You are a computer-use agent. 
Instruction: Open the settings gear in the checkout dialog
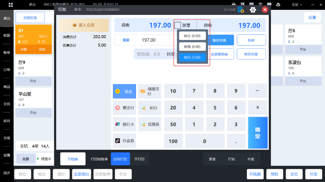pos(253,10)
